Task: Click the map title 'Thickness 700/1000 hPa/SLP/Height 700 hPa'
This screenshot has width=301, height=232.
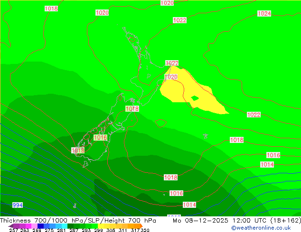Action: pos(78,221)
